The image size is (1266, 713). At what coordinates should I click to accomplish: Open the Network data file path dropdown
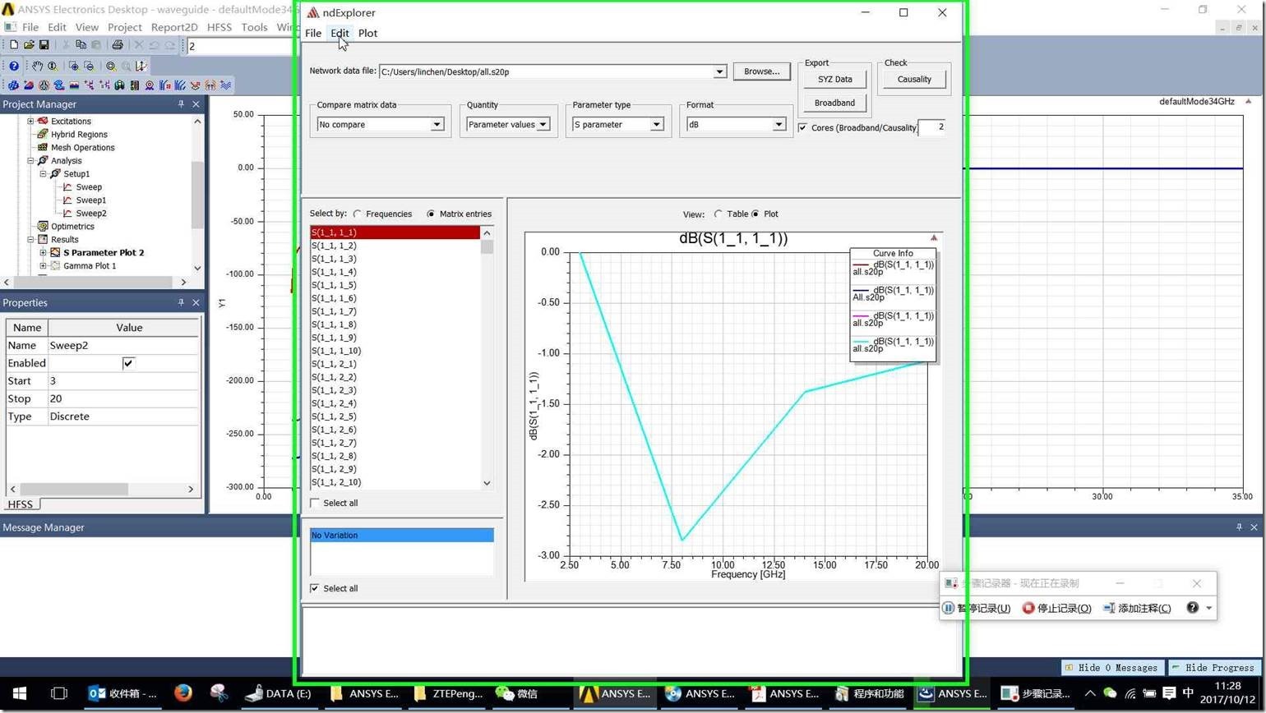[719, 72]
